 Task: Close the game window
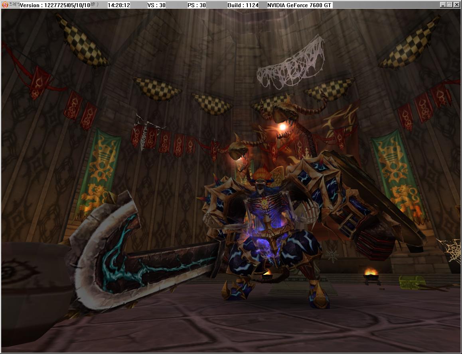456,5
